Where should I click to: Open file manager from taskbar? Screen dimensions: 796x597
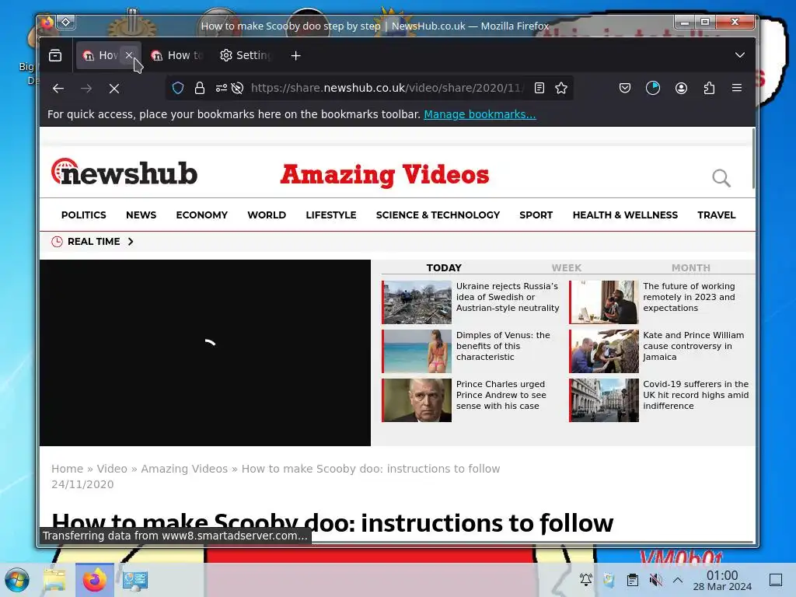pyautogui.click(x=54, y=580)
